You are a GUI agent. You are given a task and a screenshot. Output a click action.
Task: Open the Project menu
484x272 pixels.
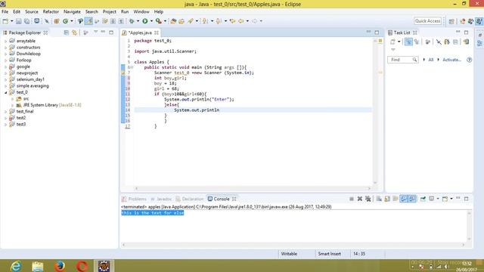pyautogui.click(x=109, y=12)
